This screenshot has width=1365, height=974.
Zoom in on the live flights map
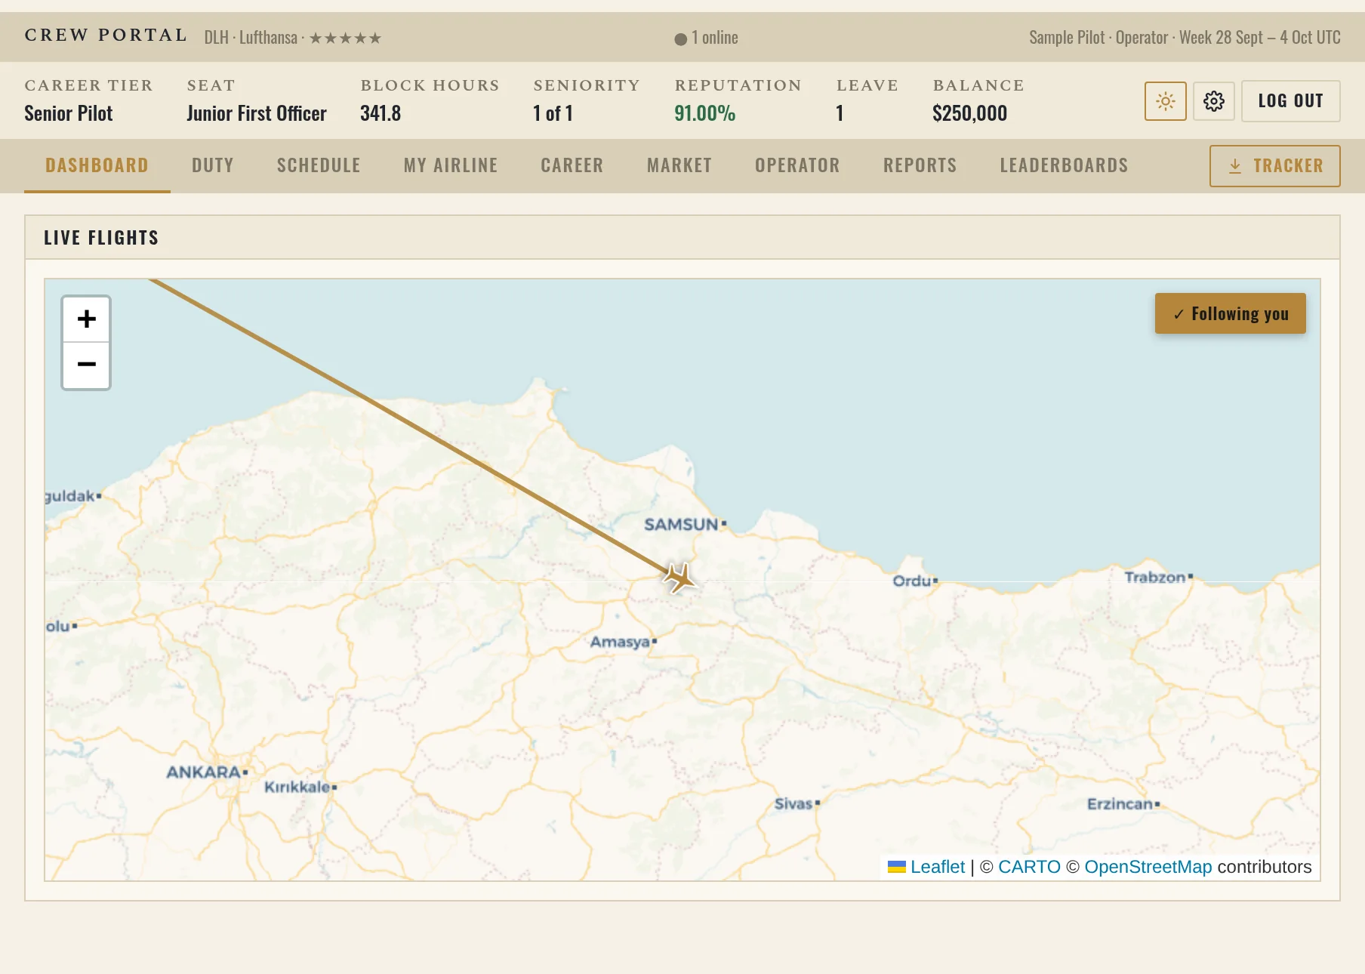[x=86, y=319]
